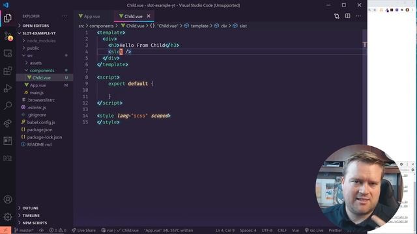
Task: Open errors and warnings count in status bar
Action: click(58, 230)
